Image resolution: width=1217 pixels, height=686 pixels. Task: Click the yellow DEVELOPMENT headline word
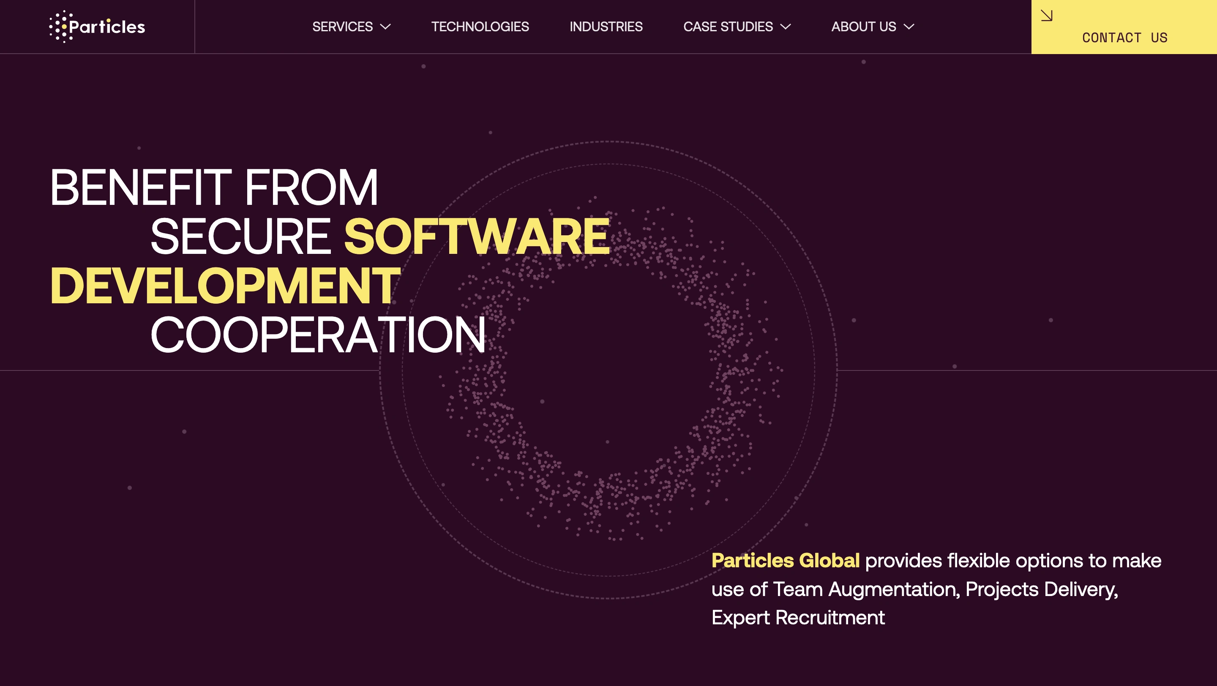(225, 286)
